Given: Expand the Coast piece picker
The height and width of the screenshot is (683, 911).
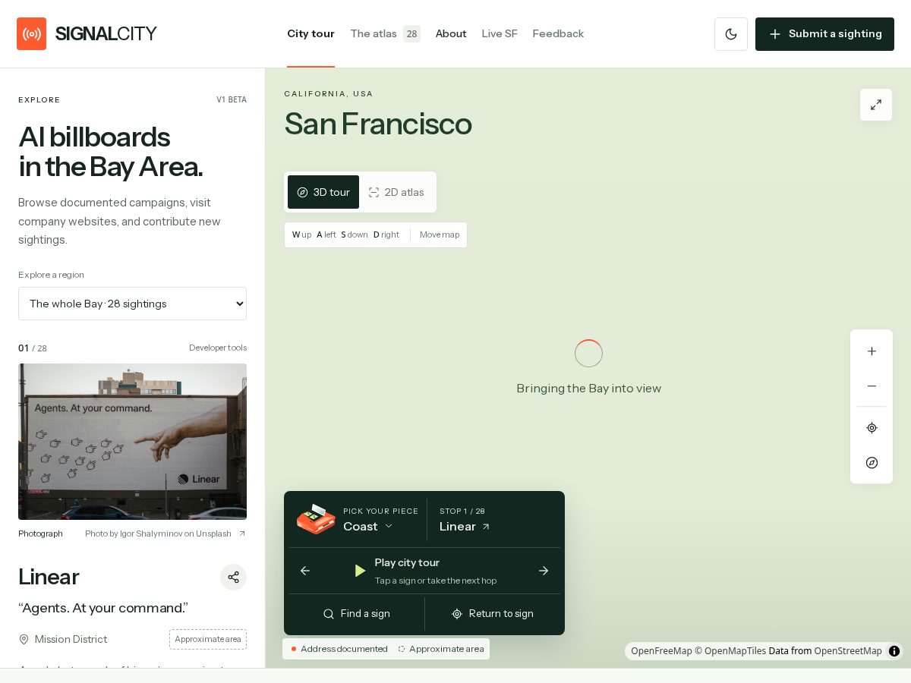Looking at the screenshot, I should coord(368,527).
